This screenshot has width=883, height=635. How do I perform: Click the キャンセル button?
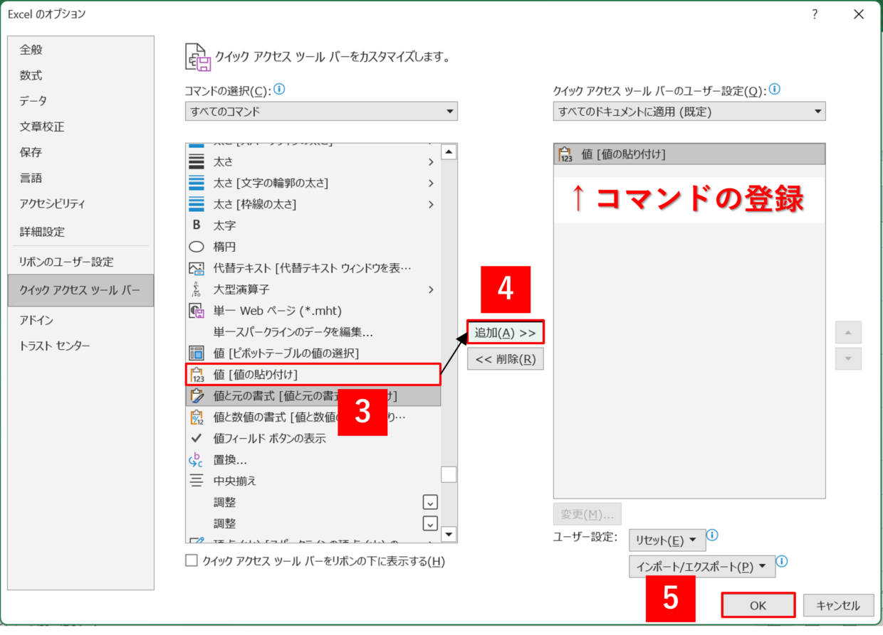tap(838, 605)
